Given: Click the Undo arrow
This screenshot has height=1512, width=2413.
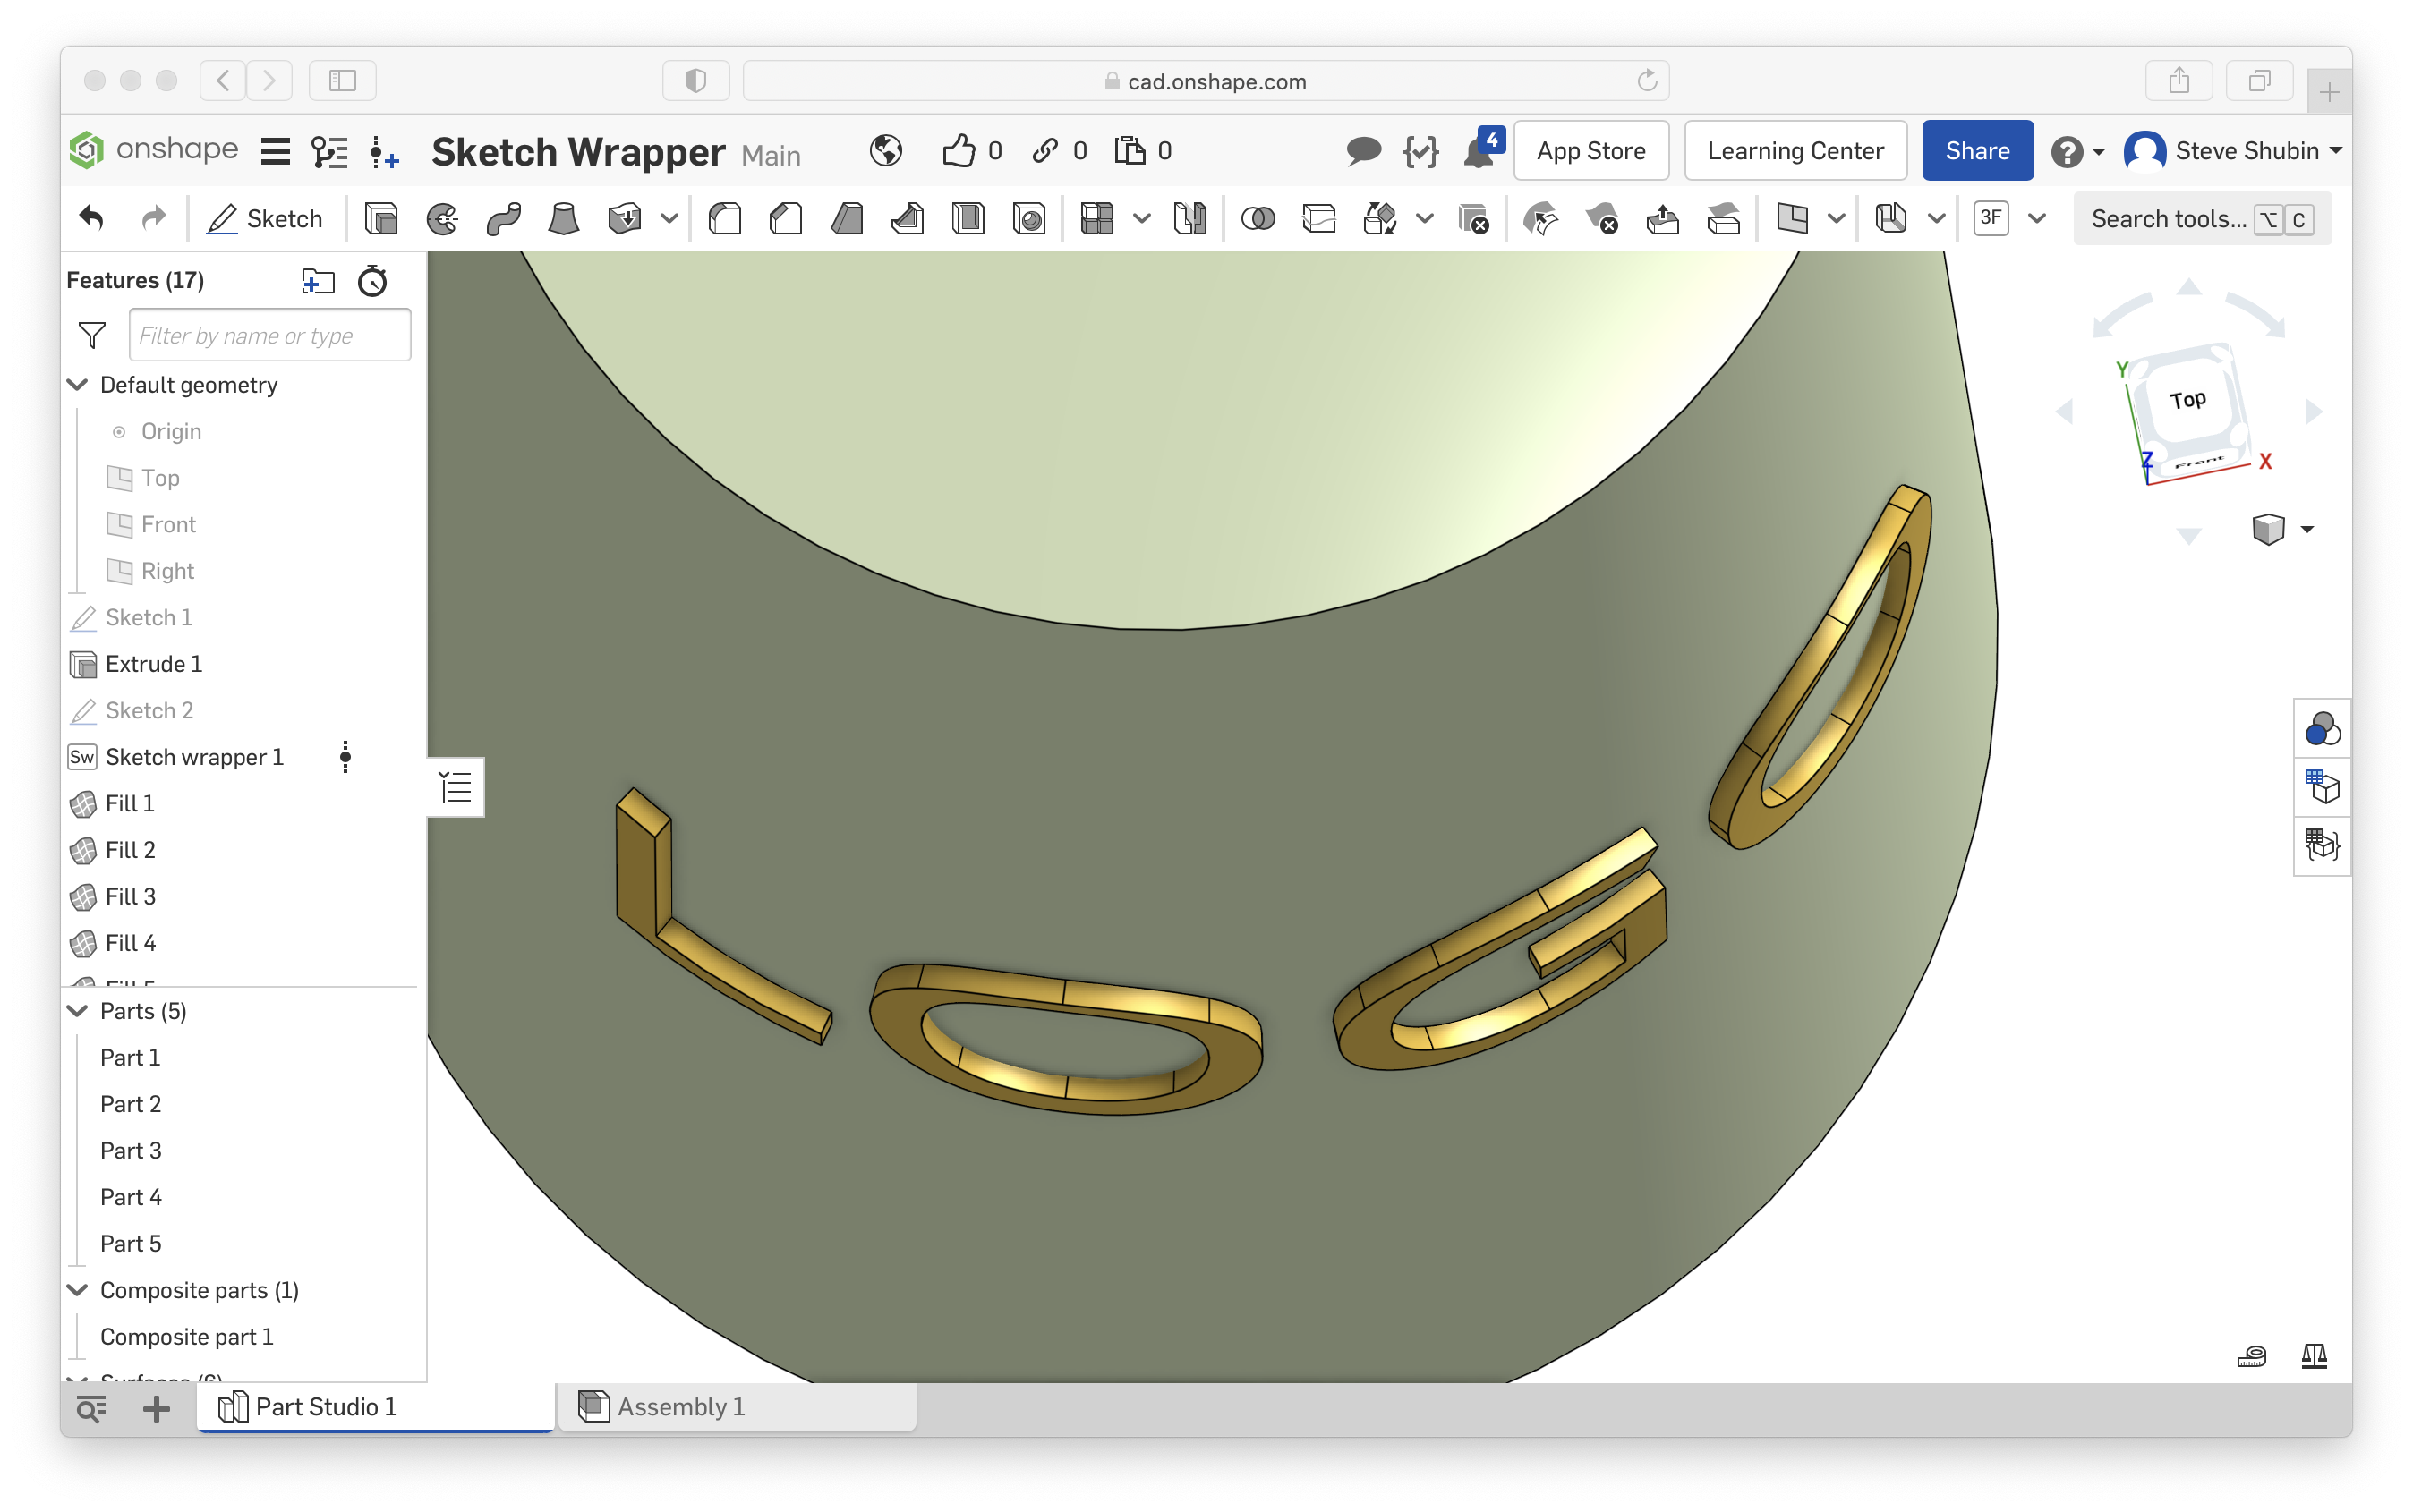Looking at the screenshot, I should tap(91, 218).
